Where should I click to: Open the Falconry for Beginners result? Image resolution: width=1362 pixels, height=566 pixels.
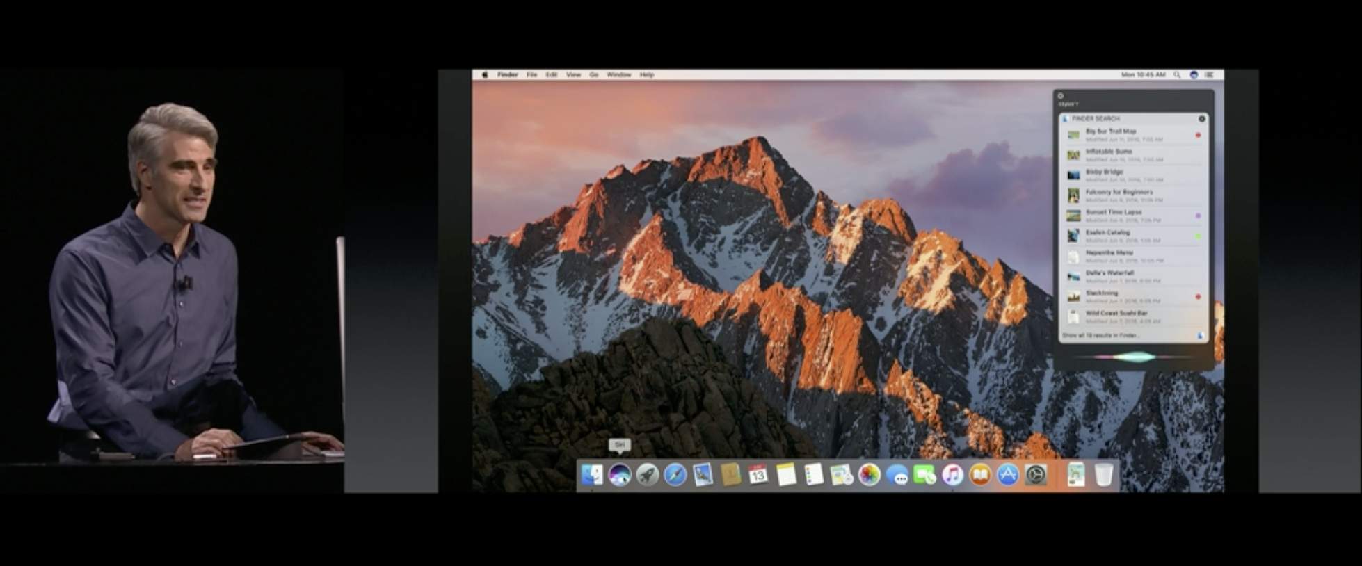click(x=1134, y=195)
